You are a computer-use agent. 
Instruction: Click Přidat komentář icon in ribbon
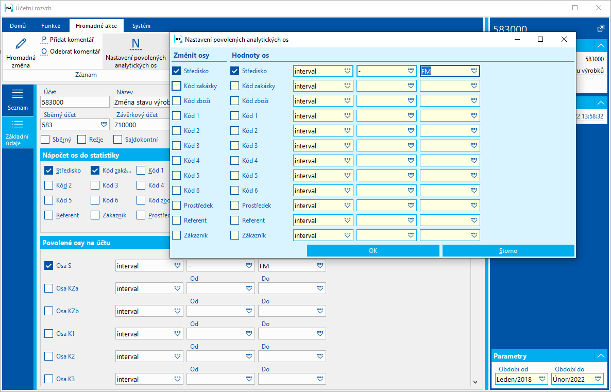pos(44,40)
